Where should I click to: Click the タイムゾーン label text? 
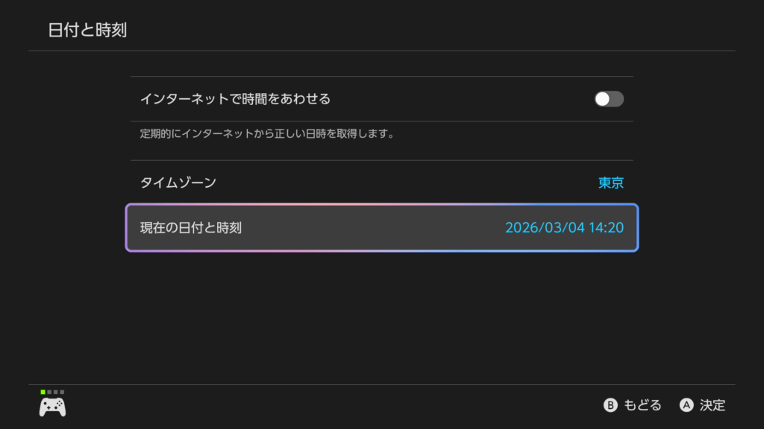point(178,182)
